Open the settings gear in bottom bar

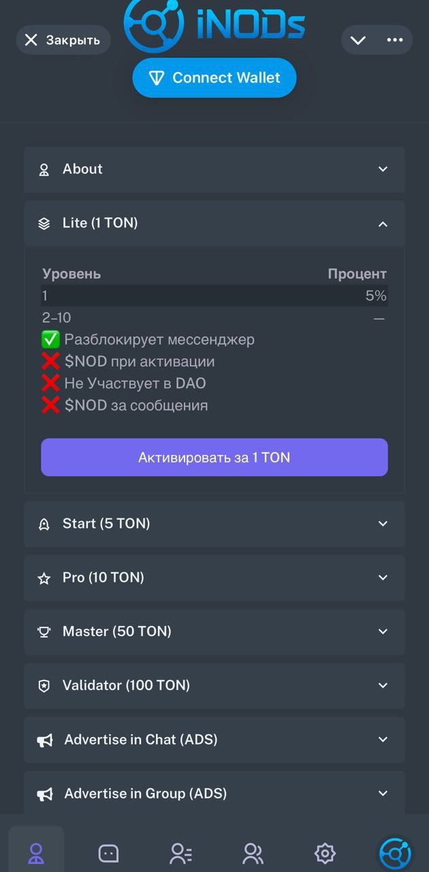click(x=325, y=852)
